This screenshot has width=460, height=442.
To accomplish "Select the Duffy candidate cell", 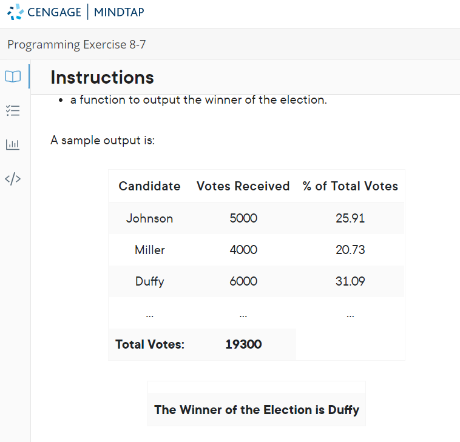I will [x=150, y=281].
